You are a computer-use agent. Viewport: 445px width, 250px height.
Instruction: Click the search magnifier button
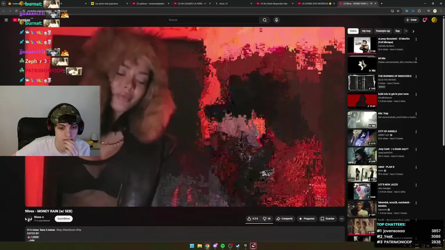(x=265, y=20)
